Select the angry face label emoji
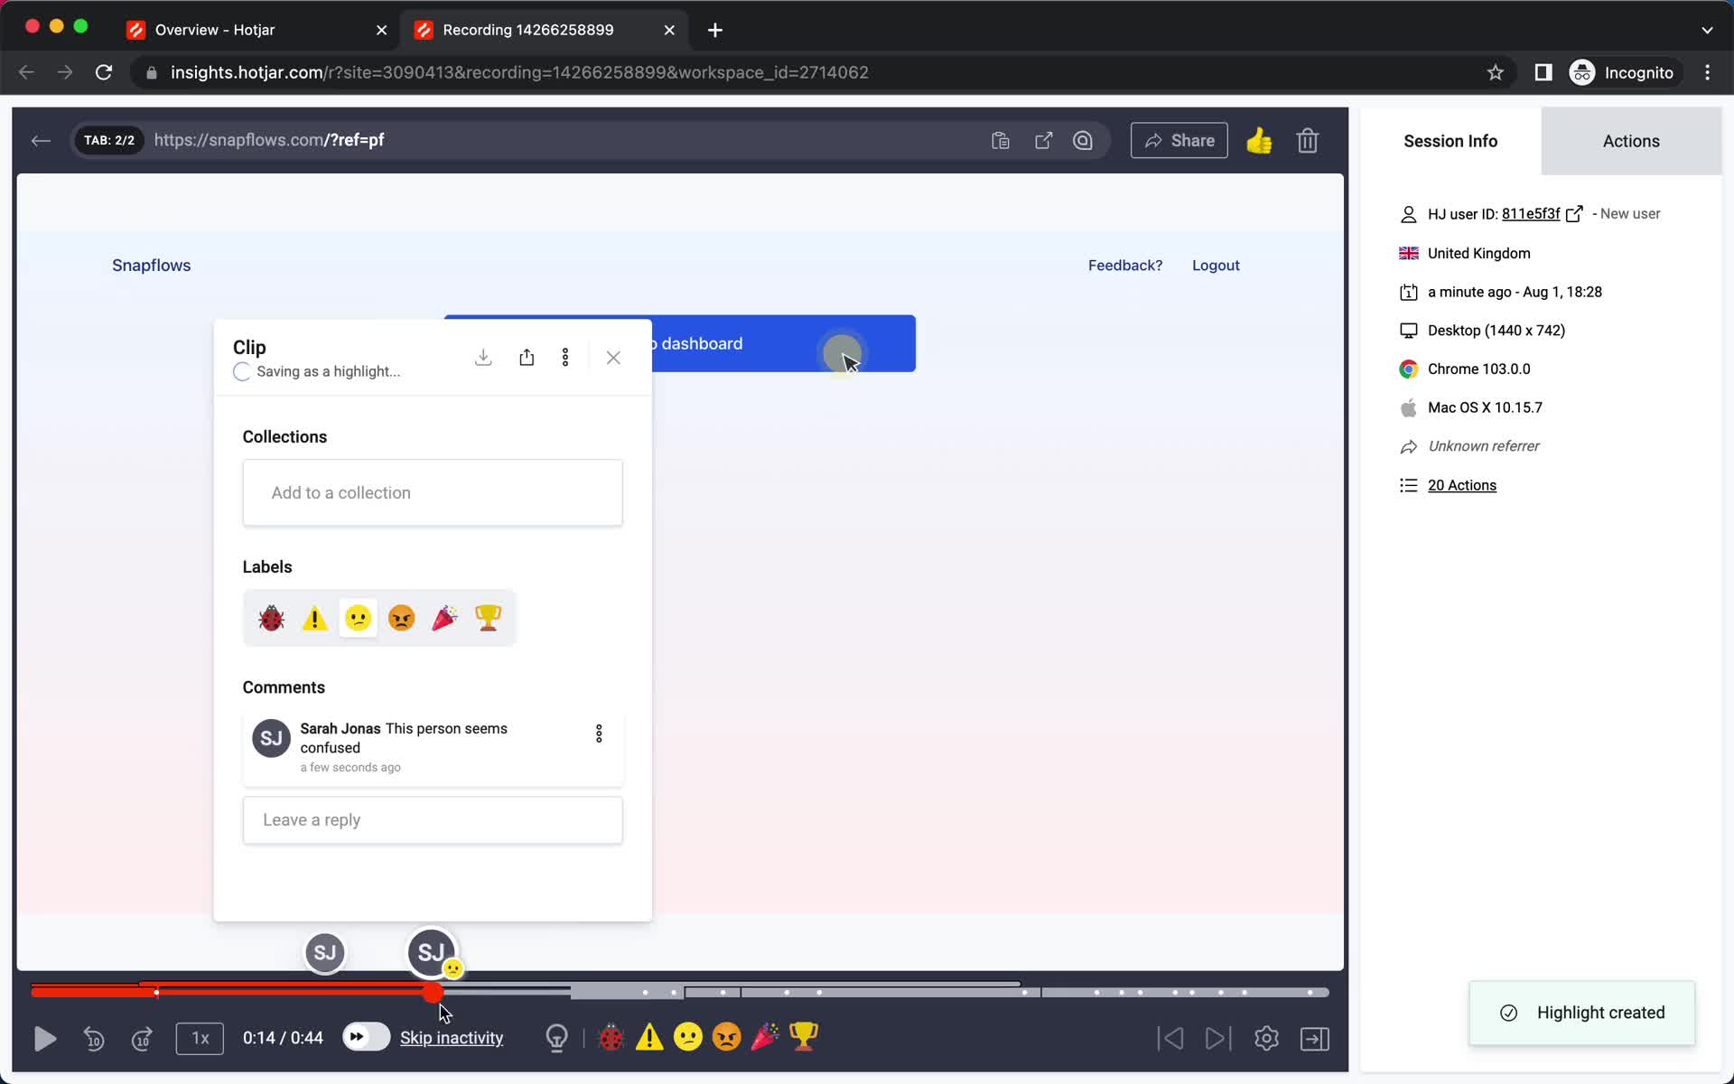Screen dimensions: 1734x1084 (401, 618)
